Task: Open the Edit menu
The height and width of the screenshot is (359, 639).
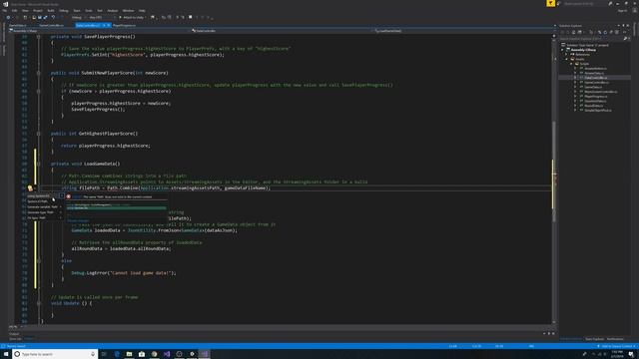Action: point(14,11)
